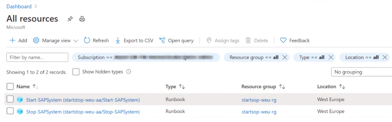Remove the Resource group filter
The image size is (392, 122).
(284, 57)
